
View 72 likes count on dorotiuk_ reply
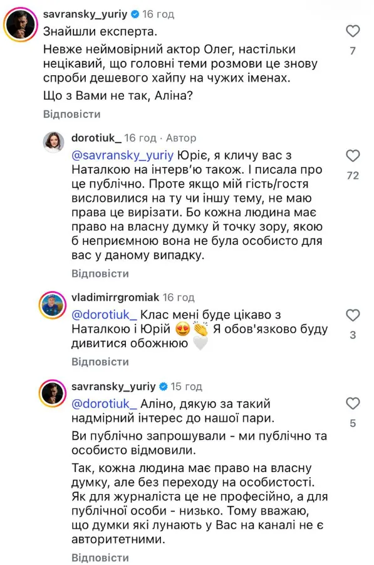coord(353,176)
